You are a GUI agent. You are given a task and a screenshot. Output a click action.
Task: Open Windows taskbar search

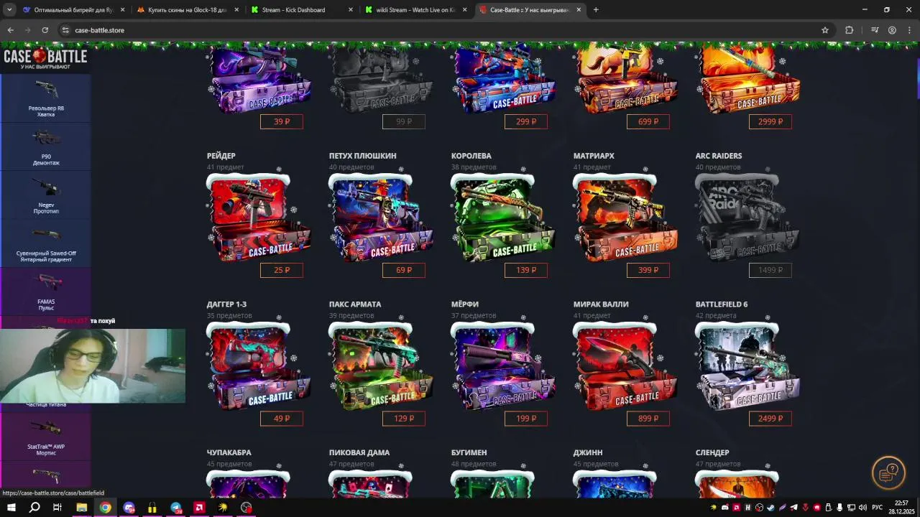click(x=34, y=508)
